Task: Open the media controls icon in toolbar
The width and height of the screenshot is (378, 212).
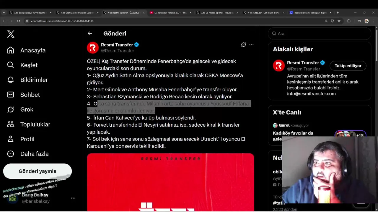Action: (359, 21)
